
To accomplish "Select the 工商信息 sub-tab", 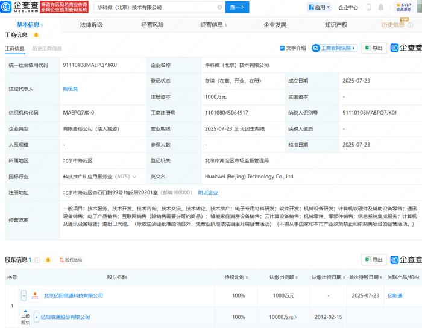I will [15, 48].
